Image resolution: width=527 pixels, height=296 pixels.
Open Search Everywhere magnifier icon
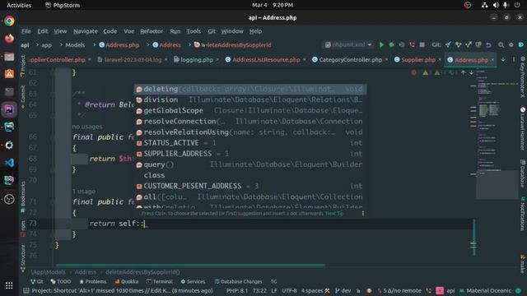(501, 44)
